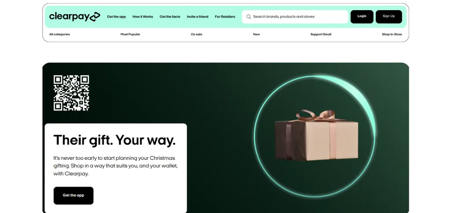Switch to the On sale tab

196,34
